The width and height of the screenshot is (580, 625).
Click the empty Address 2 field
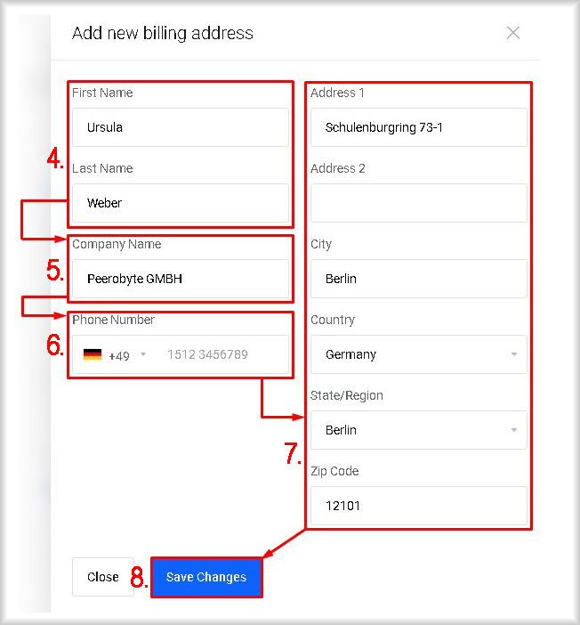tap(419, 203)
